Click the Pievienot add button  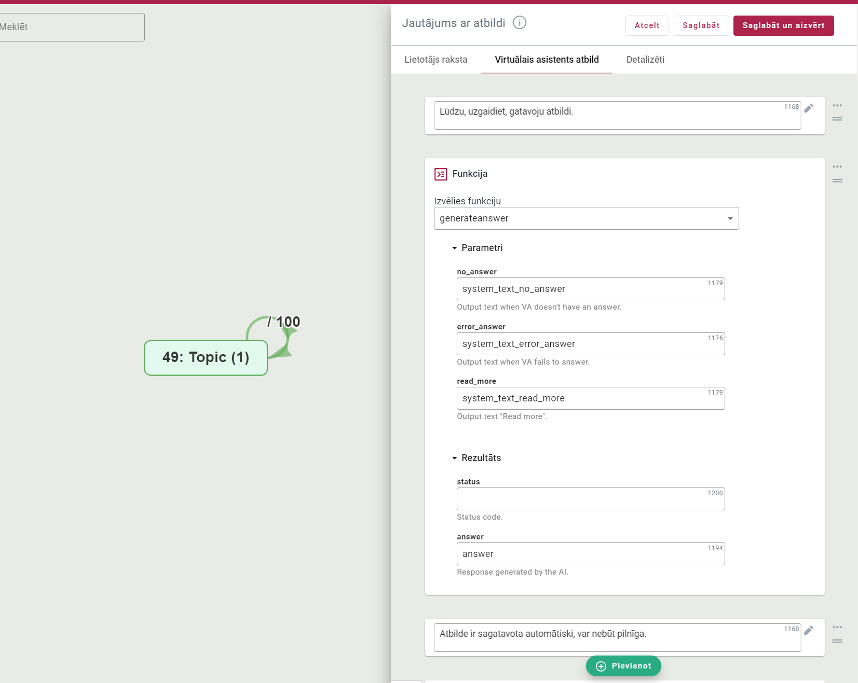[623, 666]
